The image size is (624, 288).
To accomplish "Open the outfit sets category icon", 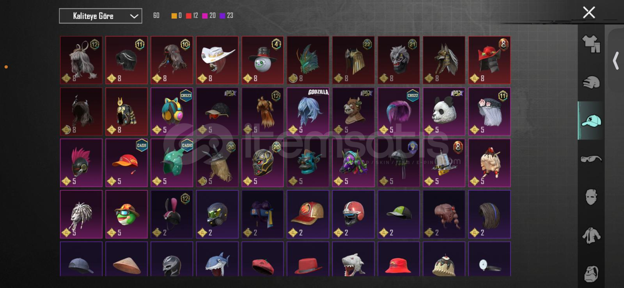I will point(591,44).
